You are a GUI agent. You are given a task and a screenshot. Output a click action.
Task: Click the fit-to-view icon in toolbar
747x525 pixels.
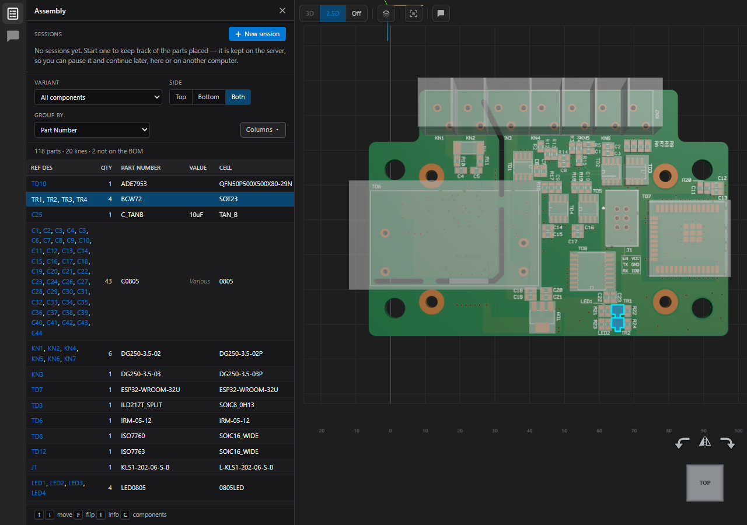pyautogui.click(x=414, y=13)
